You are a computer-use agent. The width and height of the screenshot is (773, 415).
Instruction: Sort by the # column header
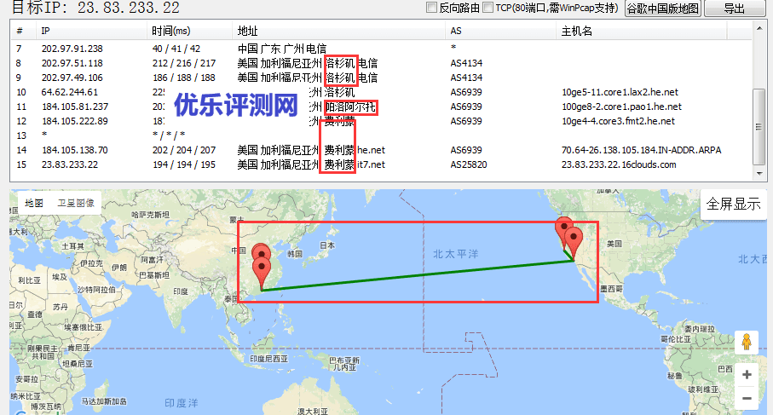pyautogui.click(x=23, y=31)
